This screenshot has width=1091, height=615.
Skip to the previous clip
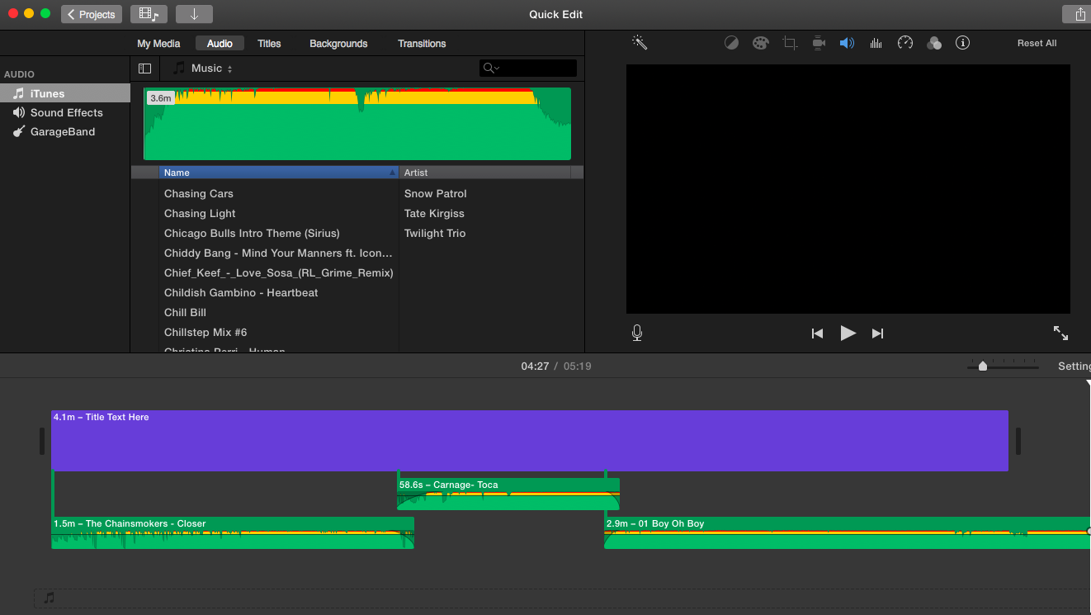pos(817,334)
